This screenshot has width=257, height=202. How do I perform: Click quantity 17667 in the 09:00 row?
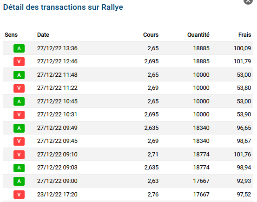point(201,181)
